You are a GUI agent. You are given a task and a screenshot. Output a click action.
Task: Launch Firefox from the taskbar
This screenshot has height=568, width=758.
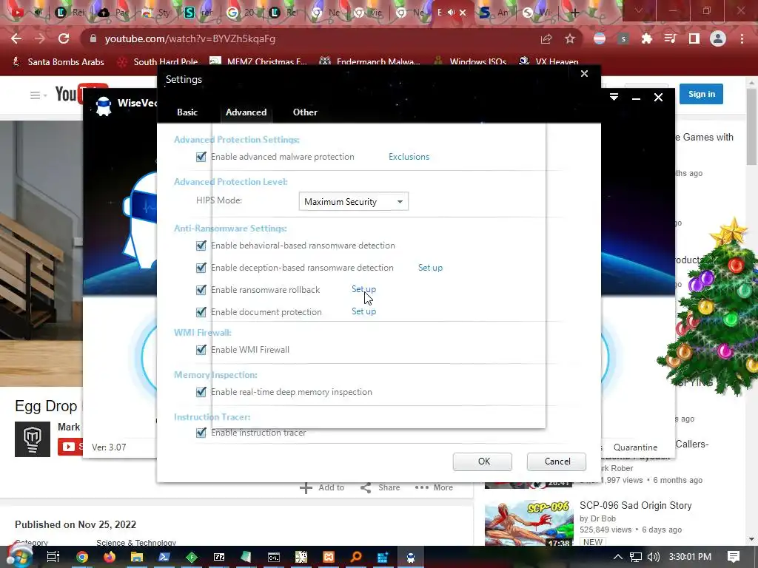point(110,557)
